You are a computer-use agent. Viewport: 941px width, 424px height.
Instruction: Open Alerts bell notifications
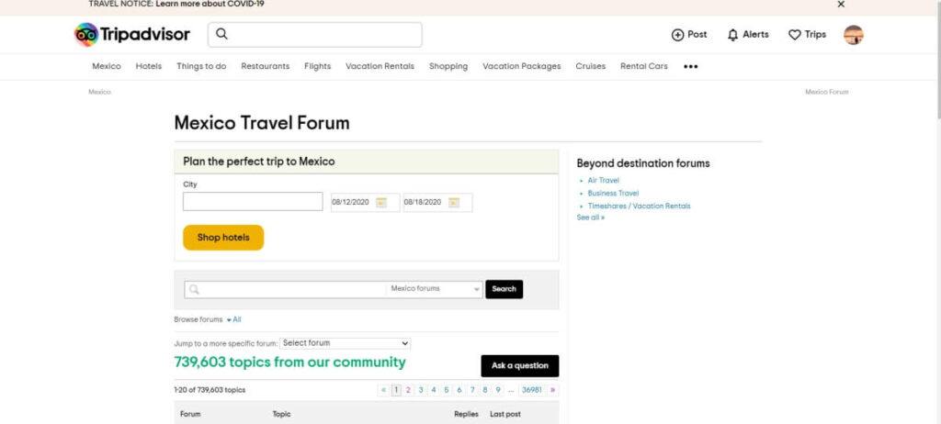coord(748,35)
